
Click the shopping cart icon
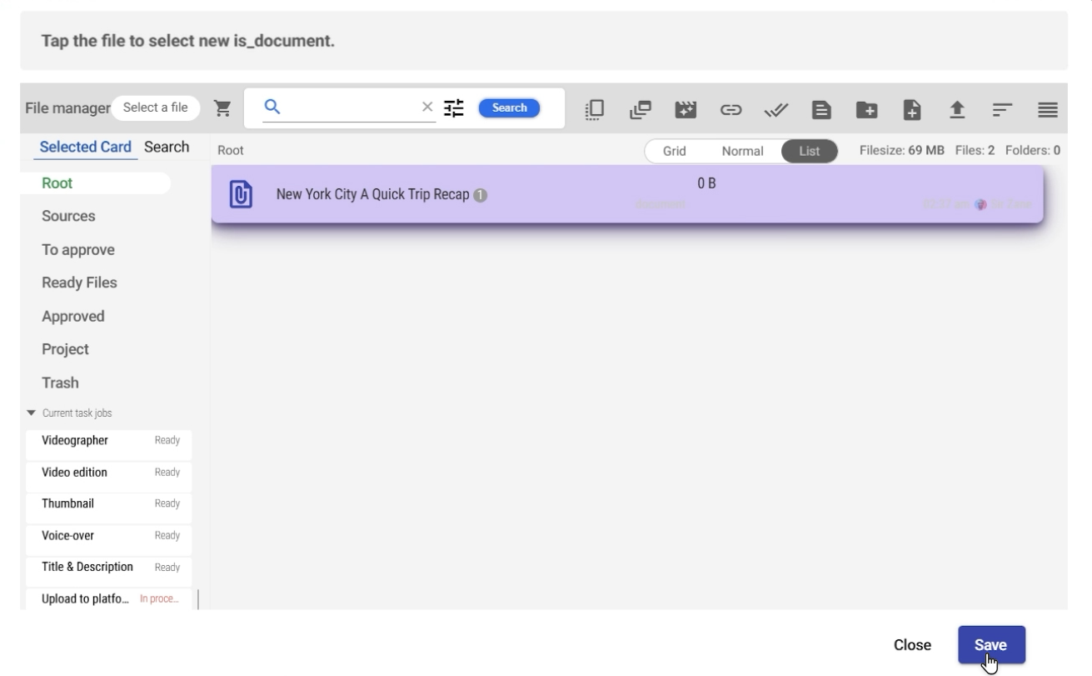222,108
